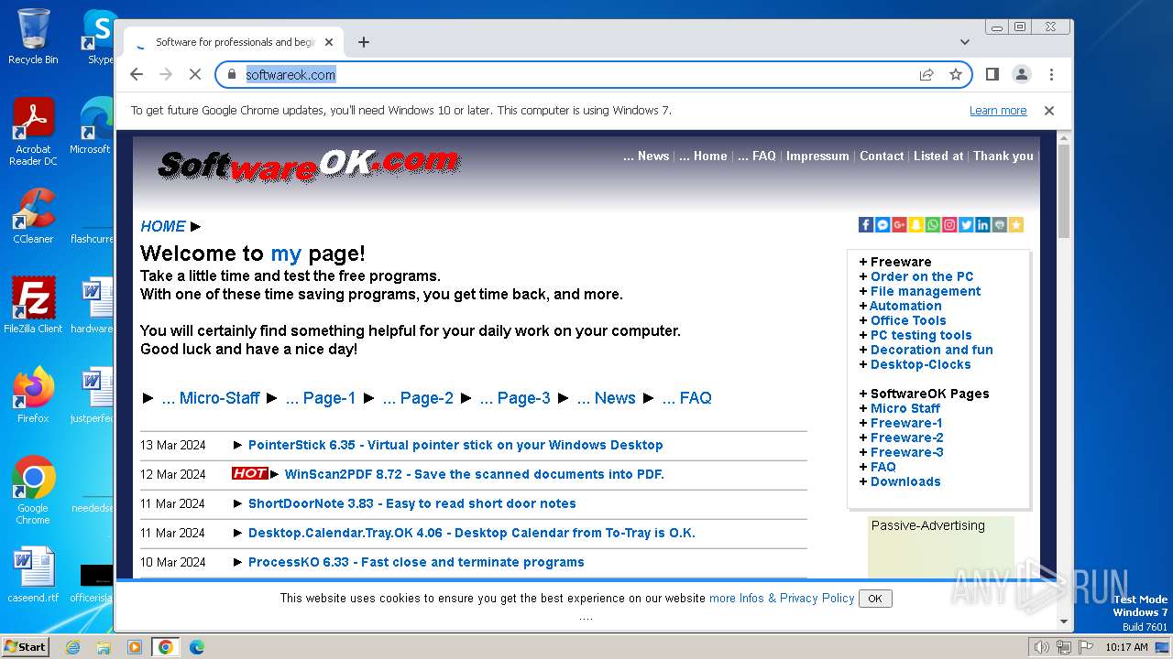
Task: Share page via Messenger icon
Action: [882, 225]
